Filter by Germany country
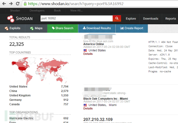Image resolution: width=178 pixels, height=123 pixels. pyautogui.click(x=15, y=100)
